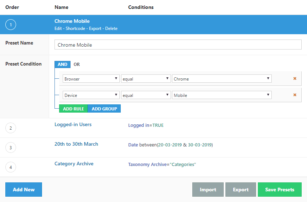Image resolution: width=307 pixels, height=202 pixels.
Task: Open the Chrome value dropdown
Action: [x=222, y=79]
